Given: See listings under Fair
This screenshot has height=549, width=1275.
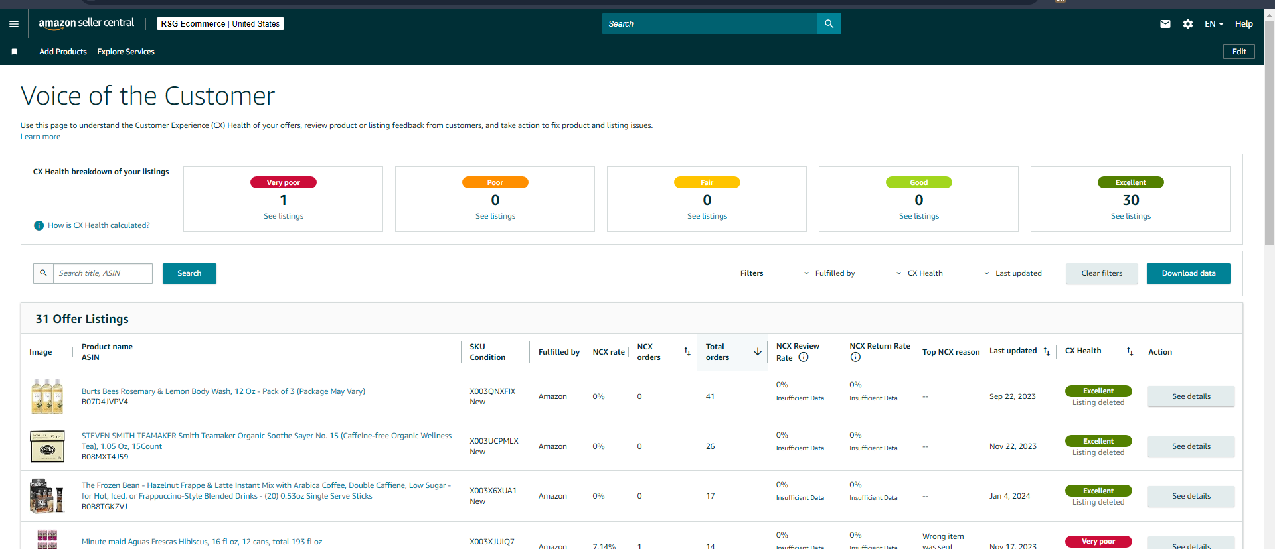Looking at the screenshot, I should click(707, 216).
